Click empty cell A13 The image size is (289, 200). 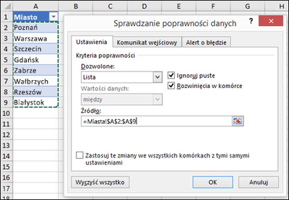[x=36, y=145]
